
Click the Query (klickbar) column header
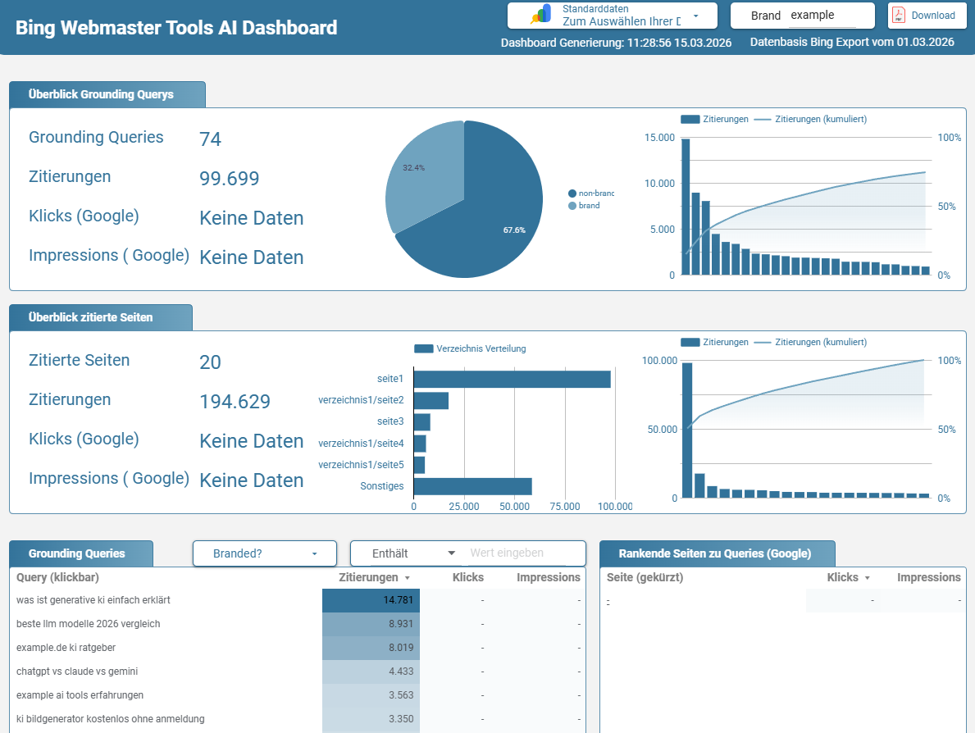click(x=58, y=577)
